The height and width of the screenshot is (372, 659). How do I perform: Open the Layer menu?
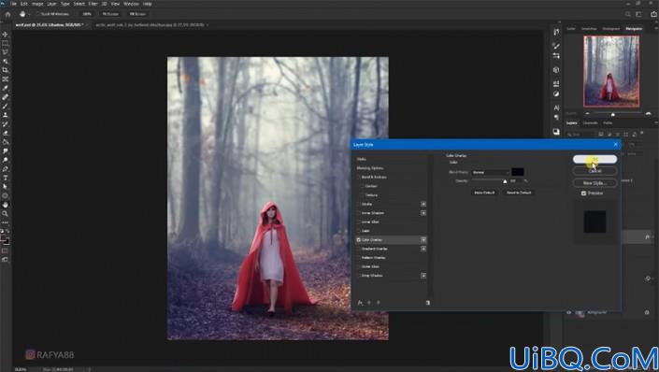pyautogui.click(x=51, y=4)
